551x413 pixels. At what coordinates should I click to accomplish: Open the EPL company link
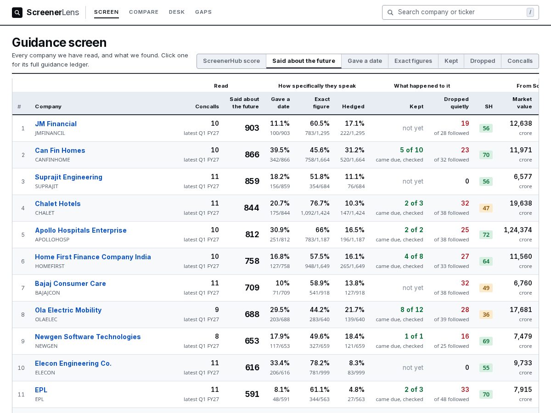[x=41, y=390]
